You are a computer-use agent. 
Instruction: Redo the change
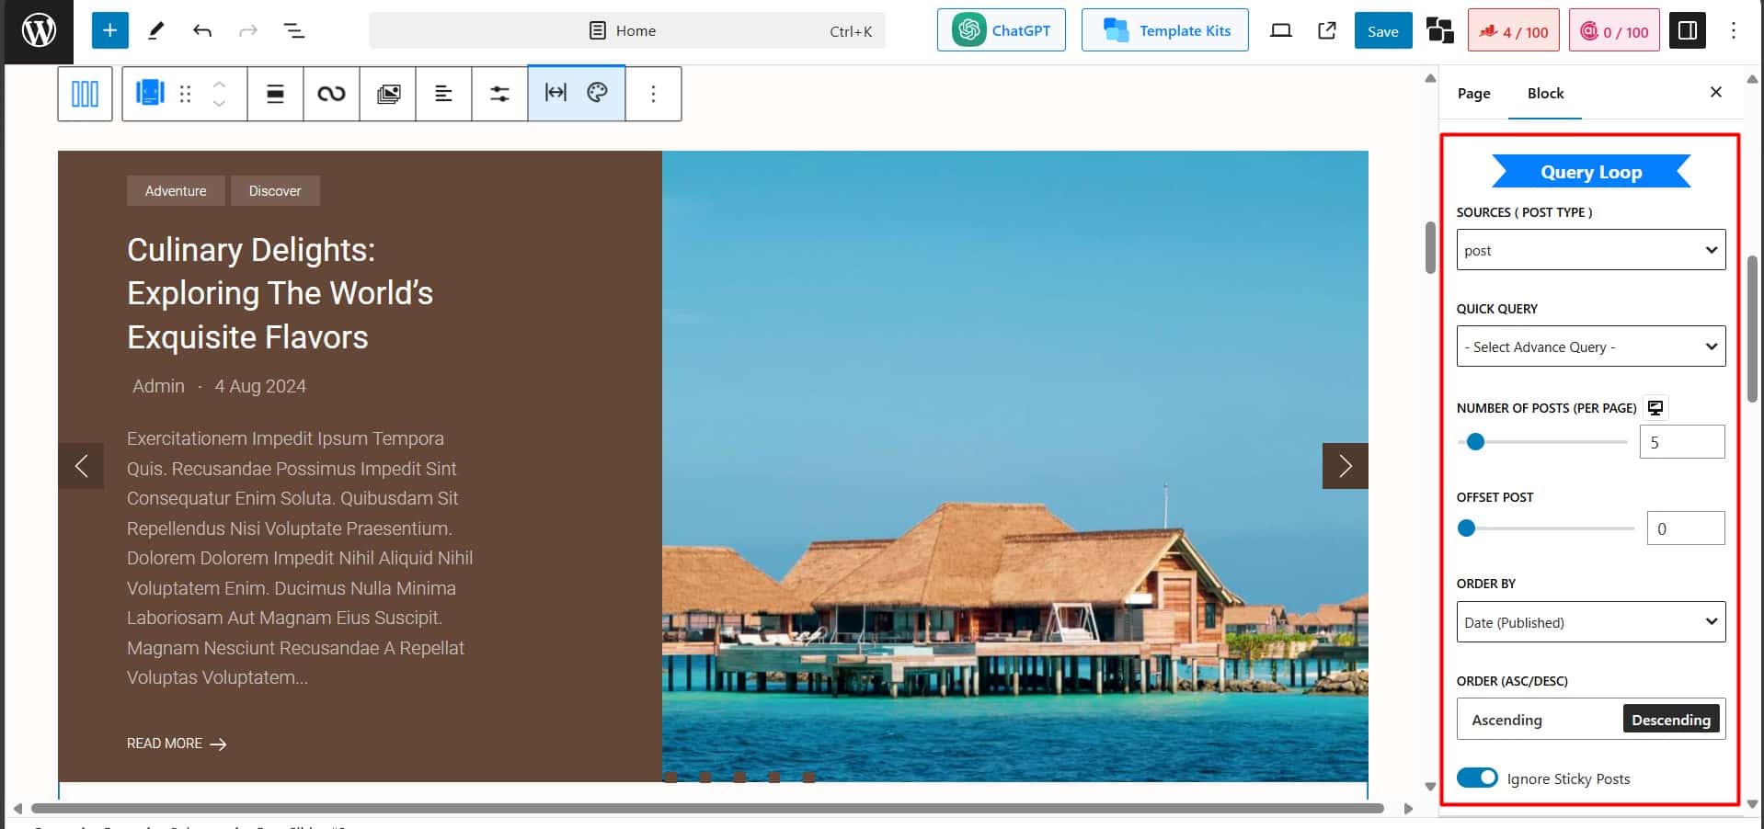click(248, 31)
